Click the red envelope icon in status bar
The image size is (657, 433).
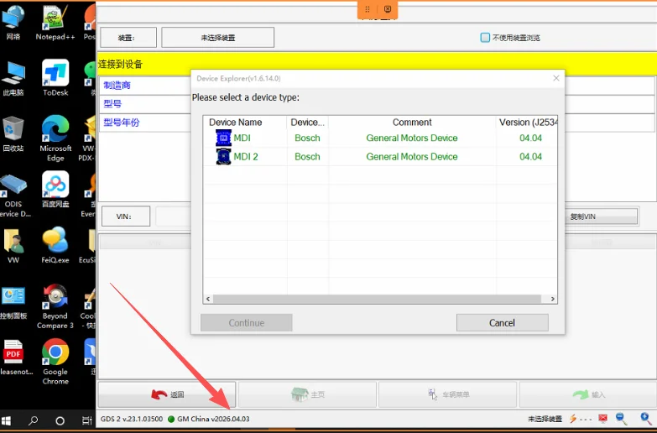[x=603, y=419]
